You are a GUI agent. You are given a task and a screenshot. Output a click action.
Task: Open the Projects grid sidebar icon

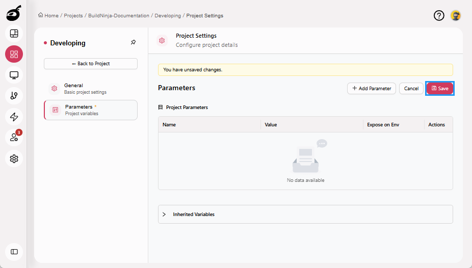click(x=14, y=54)
